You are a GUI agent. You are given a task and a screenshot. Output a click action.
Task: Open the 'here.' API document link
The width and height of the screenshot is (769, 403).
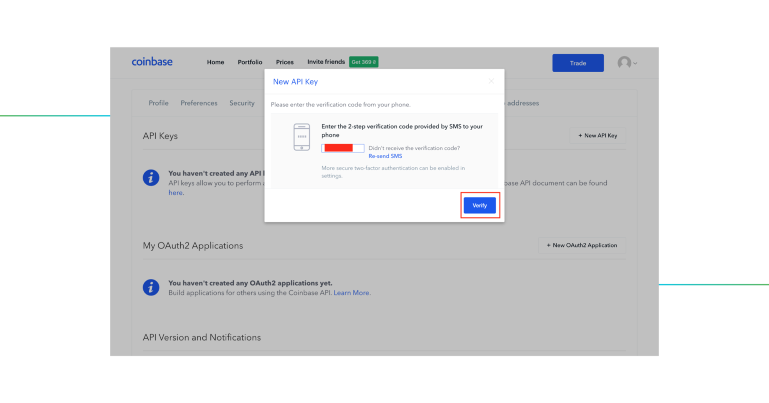(176, 193)
